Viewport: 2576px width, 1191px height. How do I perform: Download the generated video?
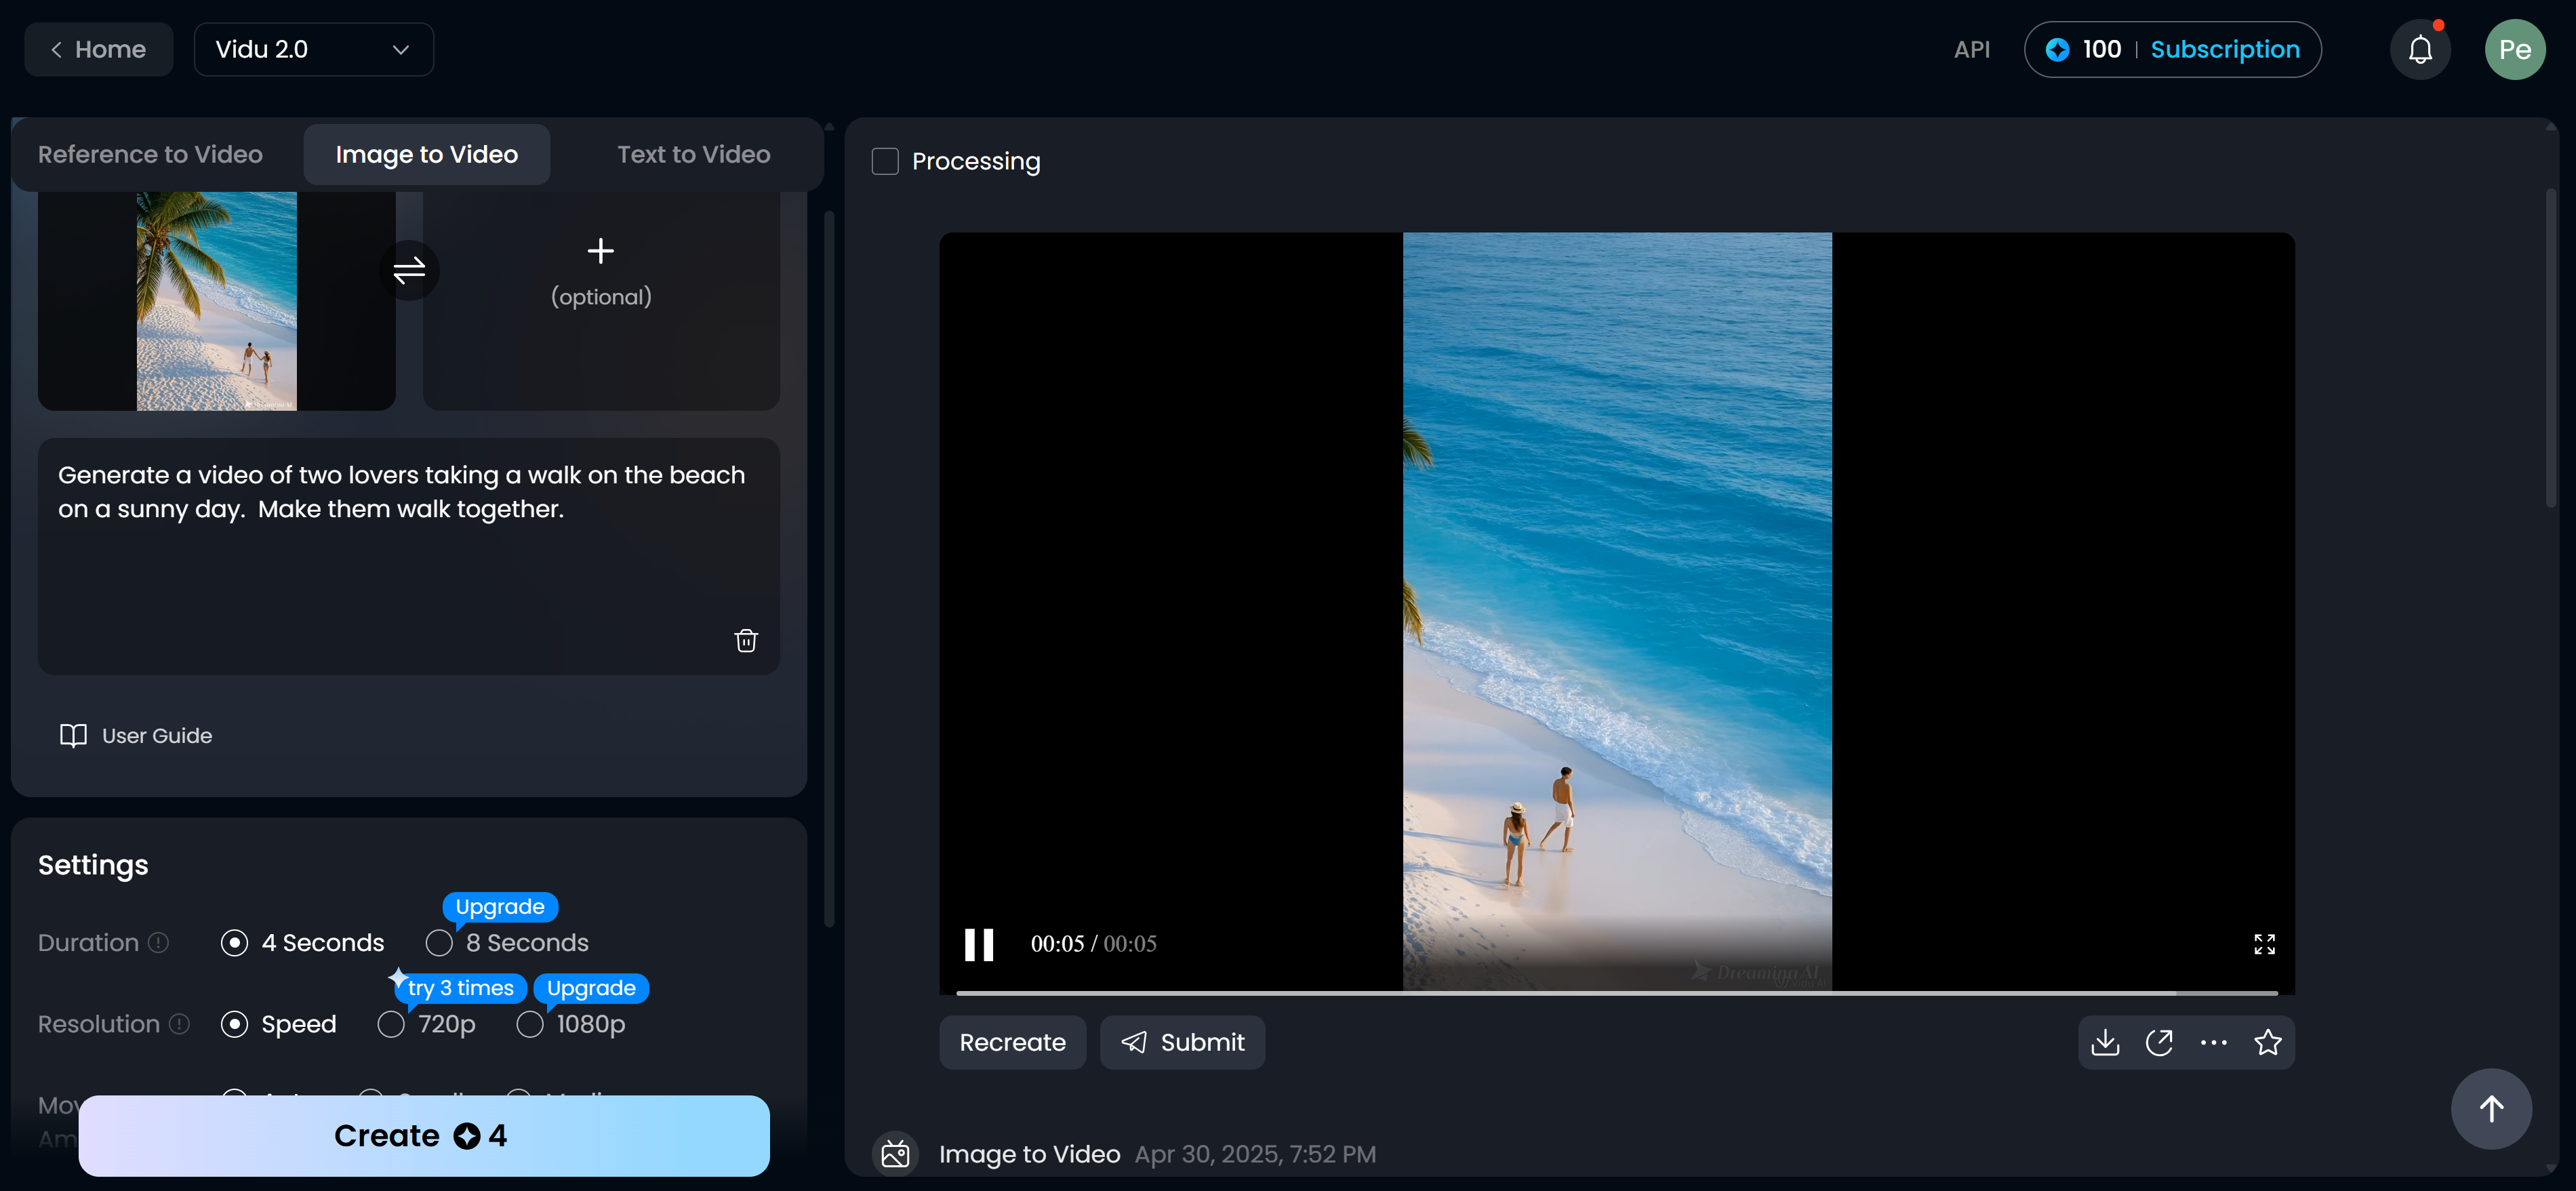click(2104, 1042)
